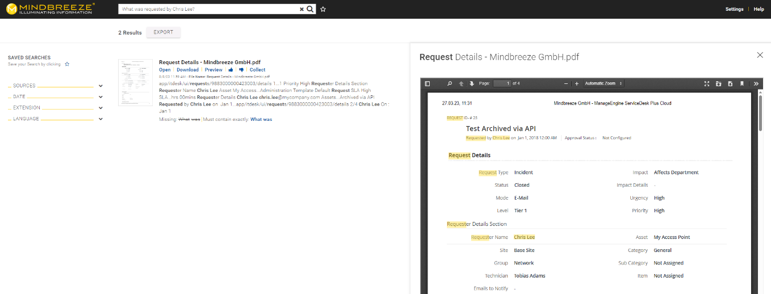Click 'Network' group value in PDF
Viewport: 771px width, 294px height.
[x=524, y=263]
